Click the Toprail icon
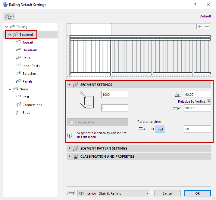 coord(18,42)
